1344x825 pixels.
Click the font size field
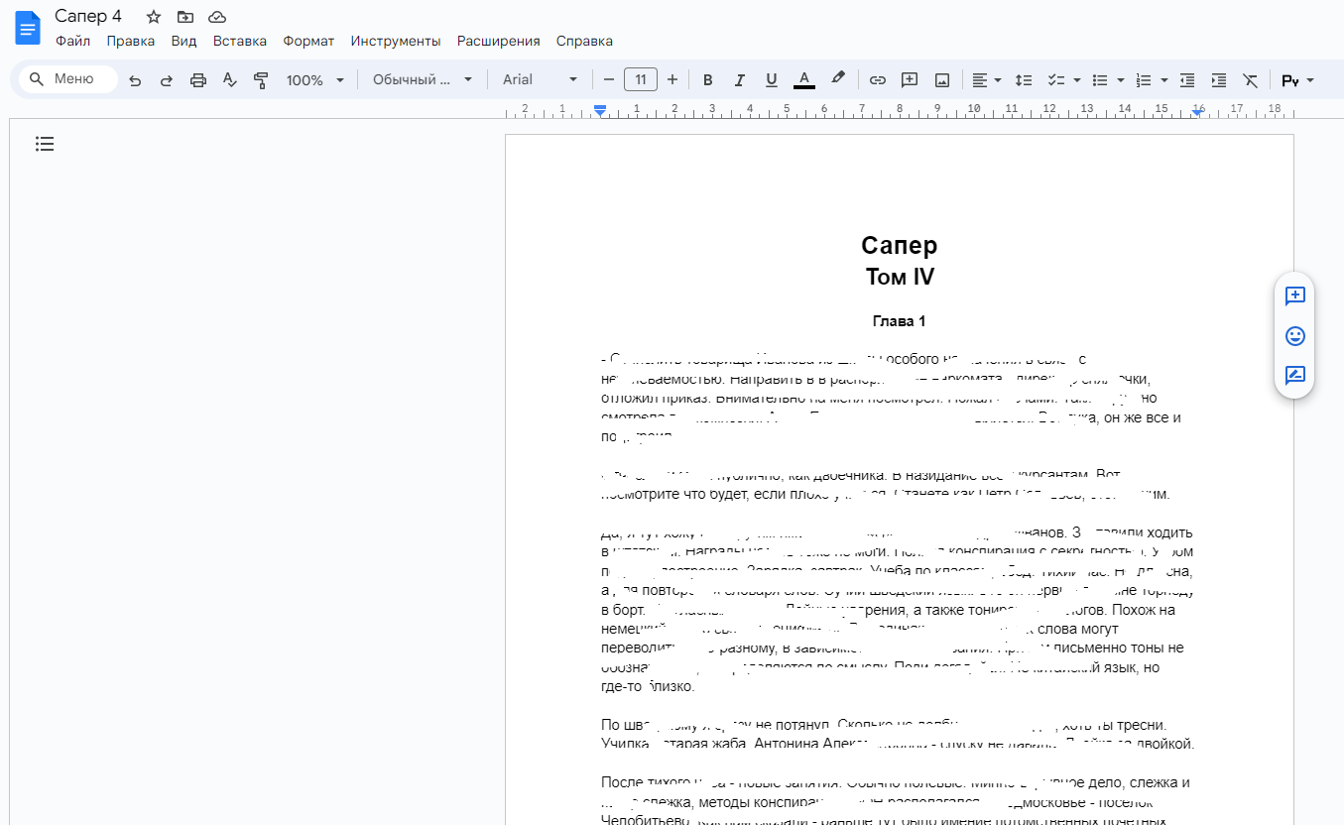[x=640, y=80]
